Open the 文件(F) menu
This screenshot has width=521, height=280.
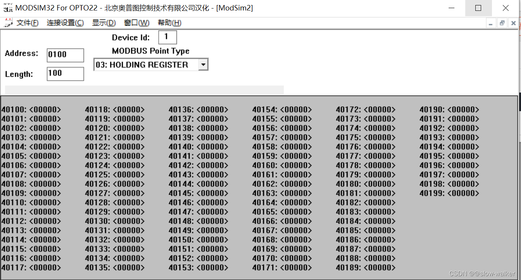click(27, 22)
